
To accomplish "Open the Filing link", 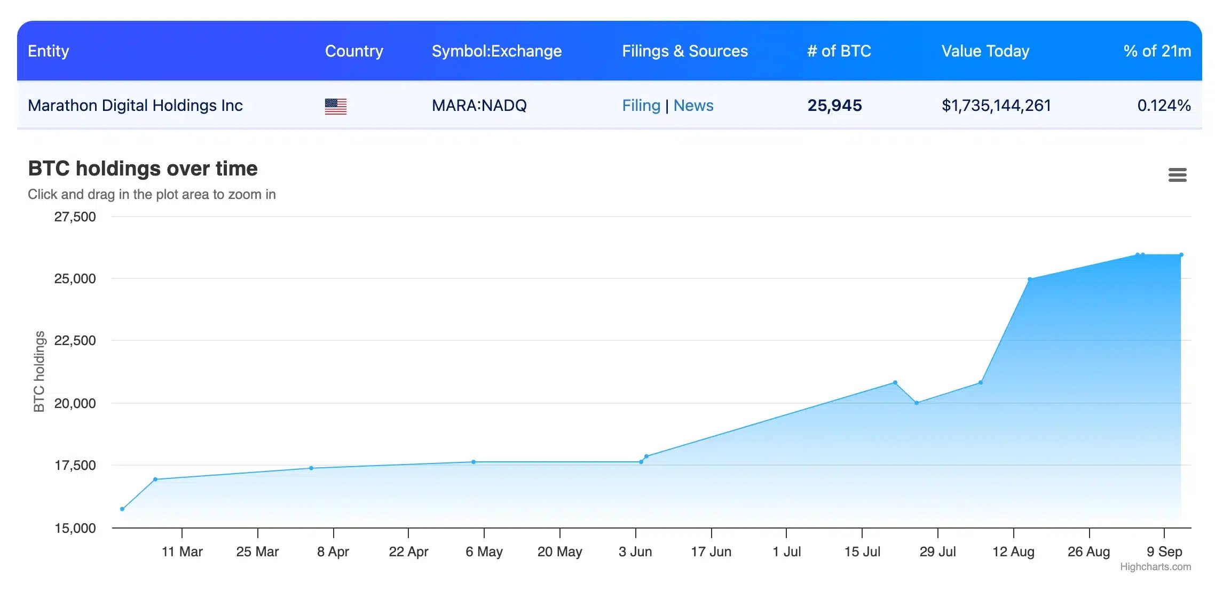I will coord(641,106).
